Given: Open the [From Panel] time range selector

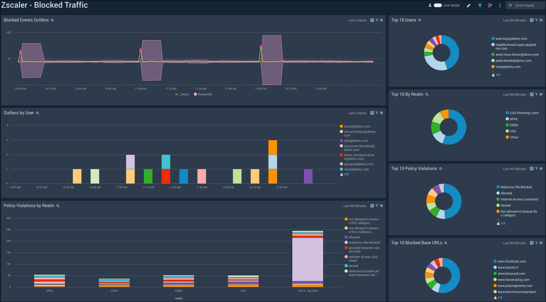Looking at the screenshot, I should point(525,5).
